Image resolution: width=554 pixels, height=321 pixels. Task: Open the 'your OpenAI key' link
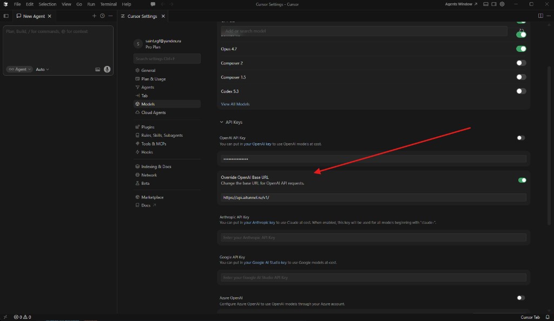tap(258, 144)
